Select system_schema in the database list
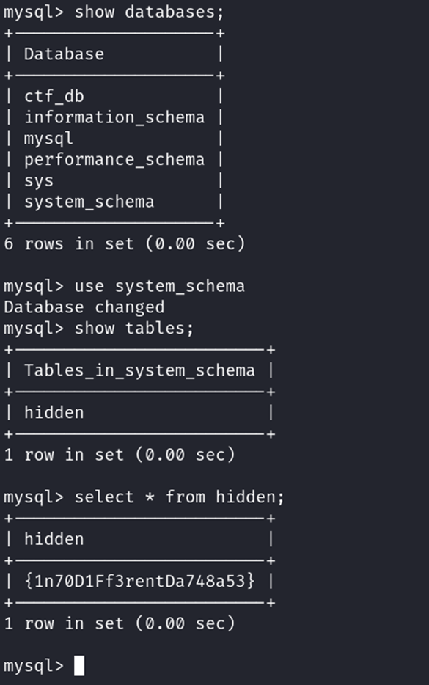The width and height of the screenshot is (429, 685). pyautogui.click(x=89, y=202)
